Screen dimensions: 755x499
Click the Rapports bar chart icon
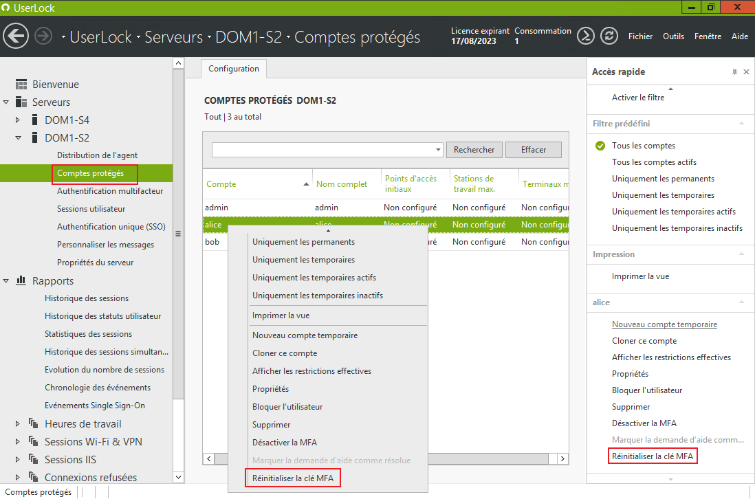(x=21, y=280)
